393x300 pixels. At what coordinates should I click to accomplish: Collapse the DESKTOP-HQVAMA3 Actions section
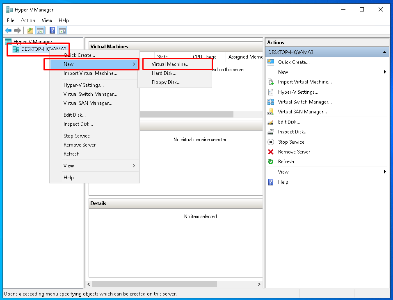[384, 52]
